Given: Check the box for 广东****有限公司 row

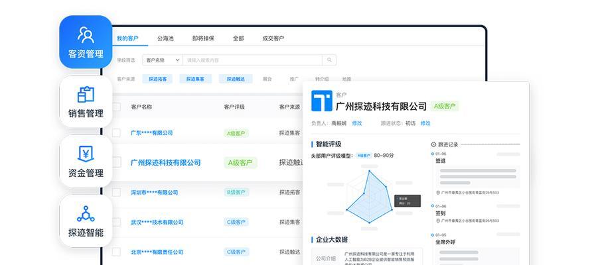Looking at the screenshot, I should [x=116, y=133].
